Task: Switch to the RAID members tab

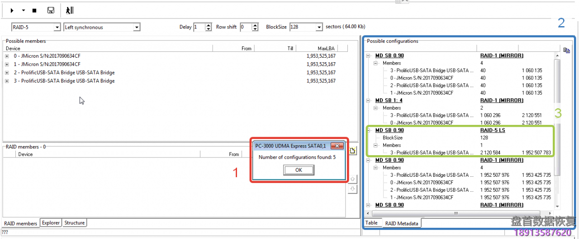Action: [x=21, y=224]
